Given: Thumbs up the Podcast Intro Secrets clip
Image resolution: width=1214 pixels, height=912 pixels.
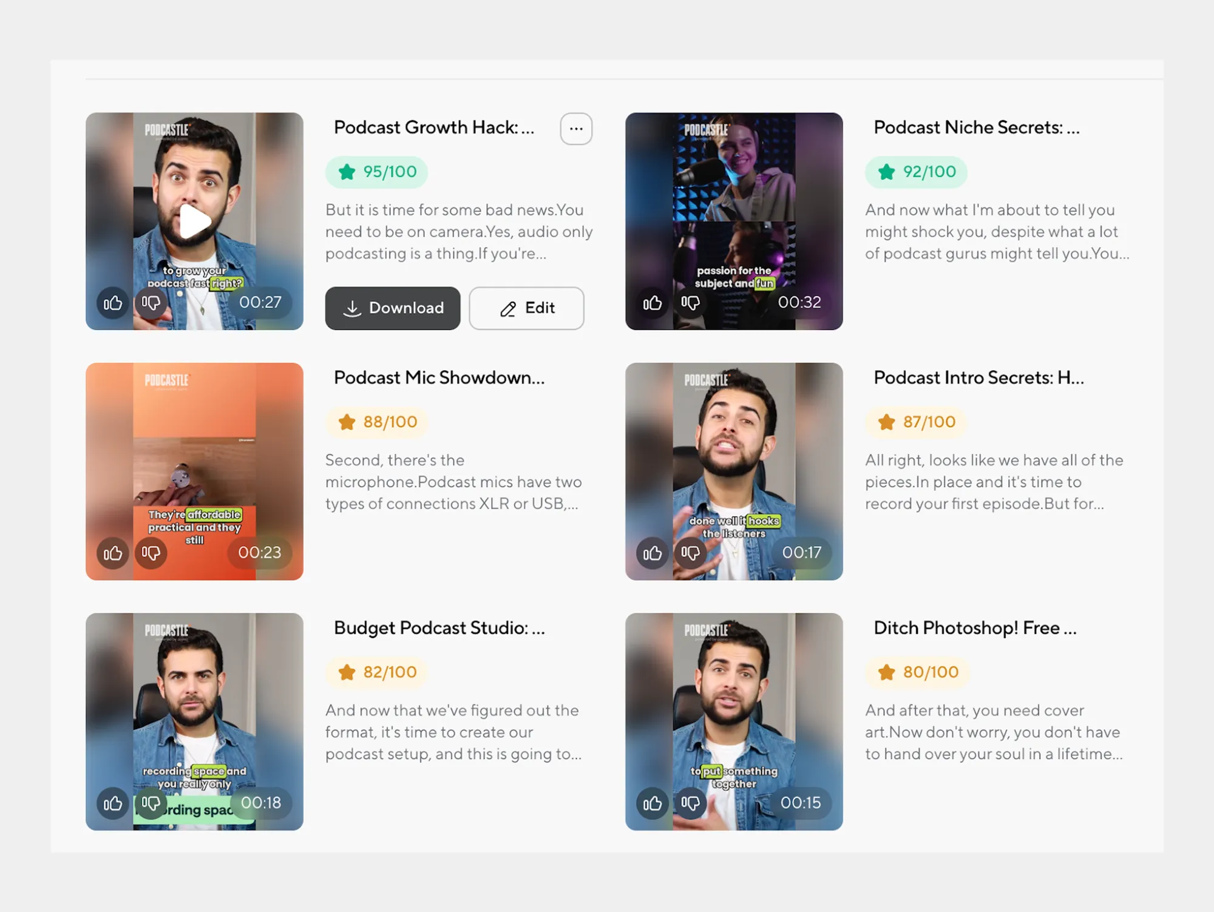Looking at the screenshot, I should click(653, 553).
